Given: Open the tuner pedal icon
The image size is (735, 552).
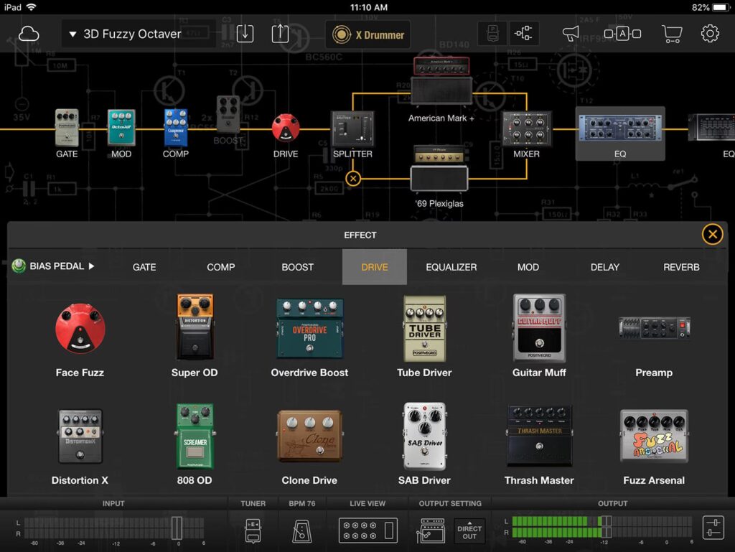Looking at the screenshot, I should click(253, 530).
